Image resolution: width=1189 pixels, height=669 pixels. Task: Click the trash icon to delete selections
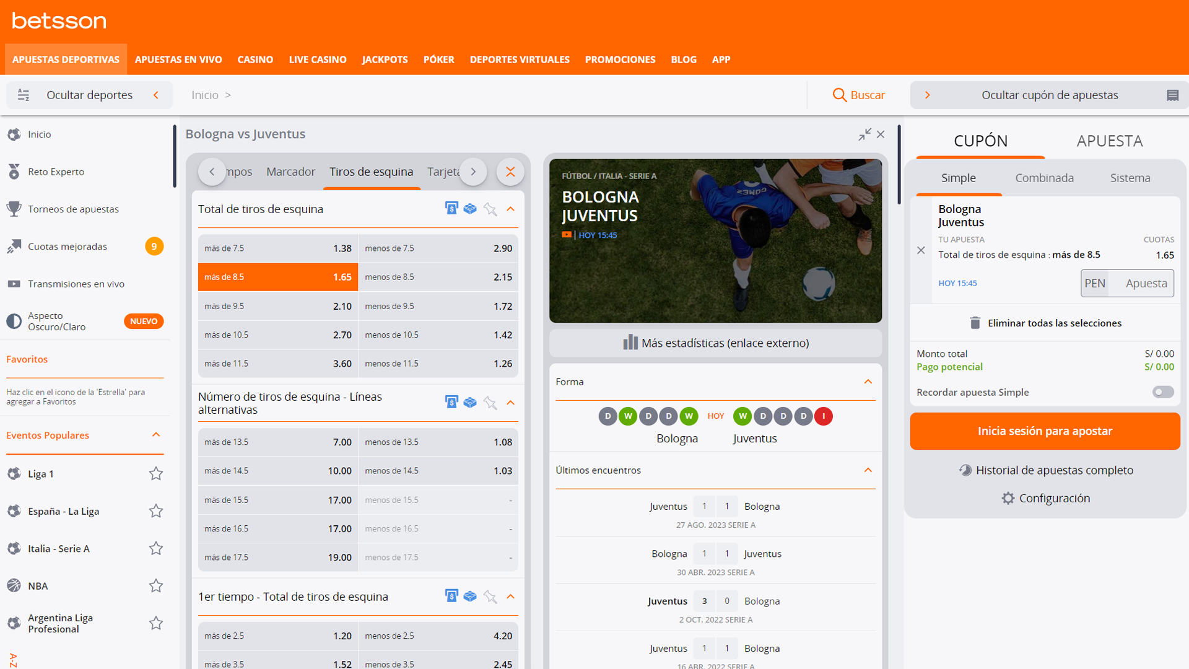[975, 323]
